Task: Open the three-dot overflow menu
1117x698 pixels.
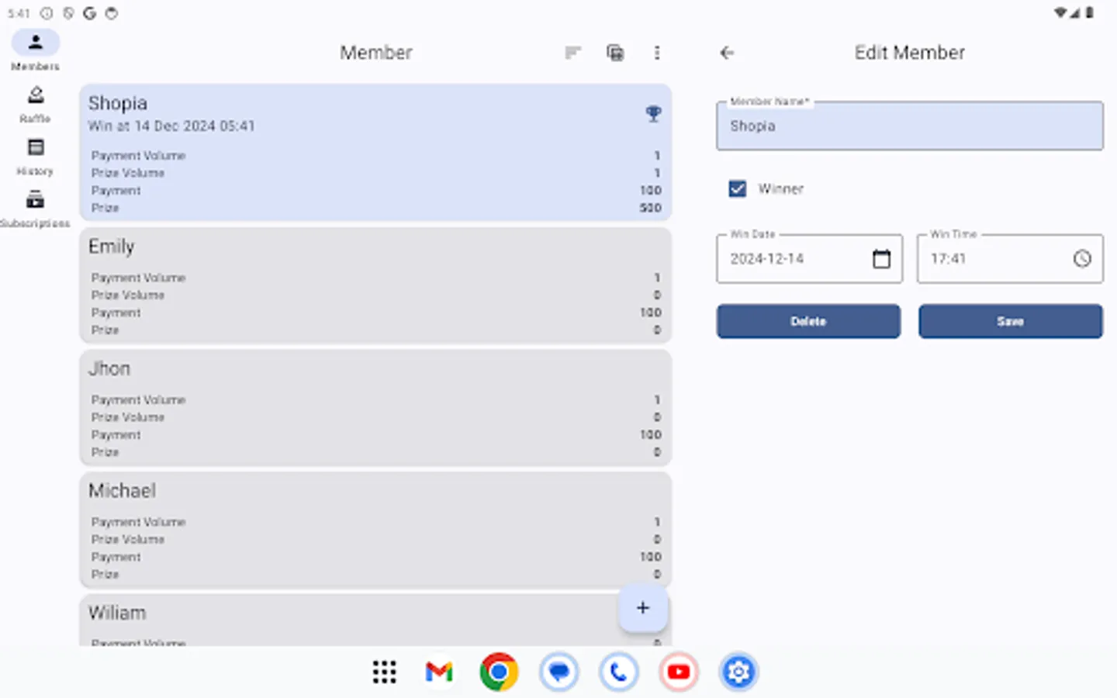Action: (x=657, y=53)
